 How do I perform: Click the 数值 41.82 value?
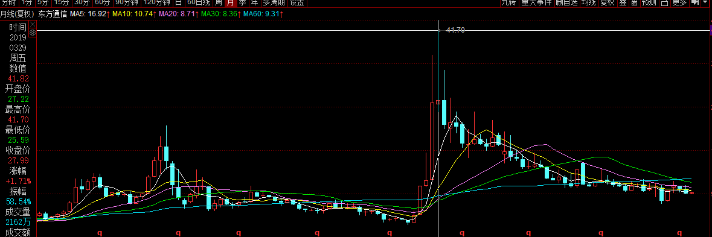(18, 78)
